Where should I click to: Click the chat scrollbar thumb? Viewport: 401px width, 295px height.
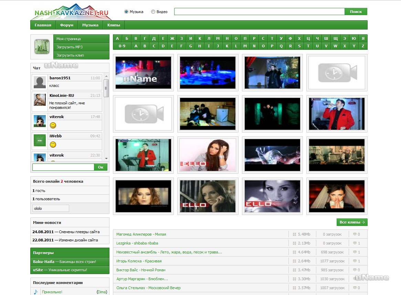click(106, 88)
